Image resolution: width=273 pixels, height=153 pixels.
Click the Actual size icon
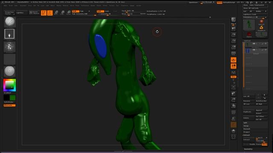tap(233, 41)
